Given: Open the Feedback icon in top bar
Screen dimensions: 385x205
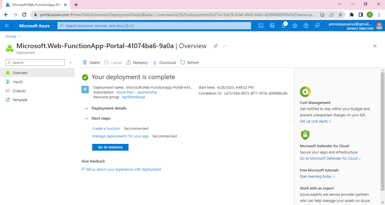Looking at the screenshot, I should (x=317, y=26).
